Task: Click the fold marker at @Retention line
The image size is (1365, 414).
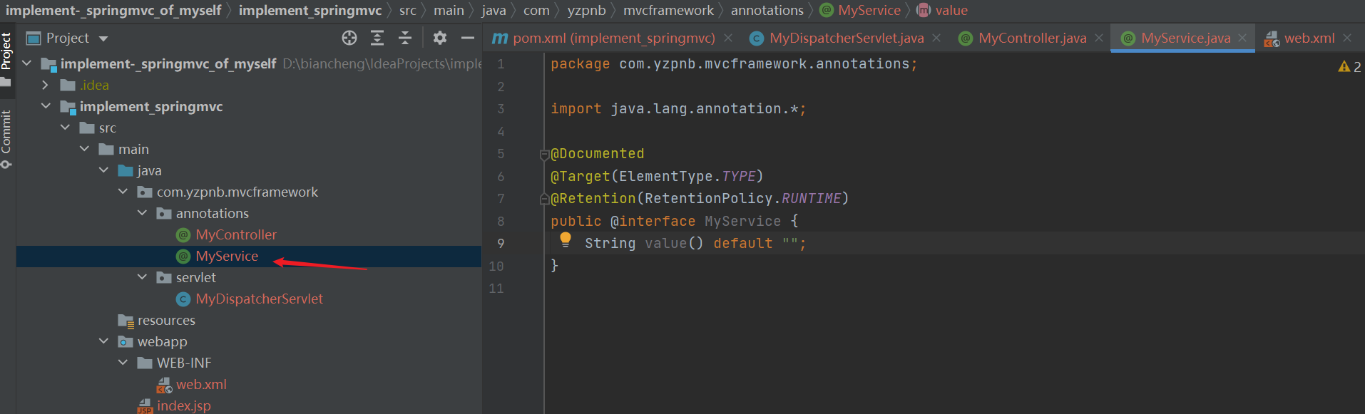Action: click(x=545, y=199)
